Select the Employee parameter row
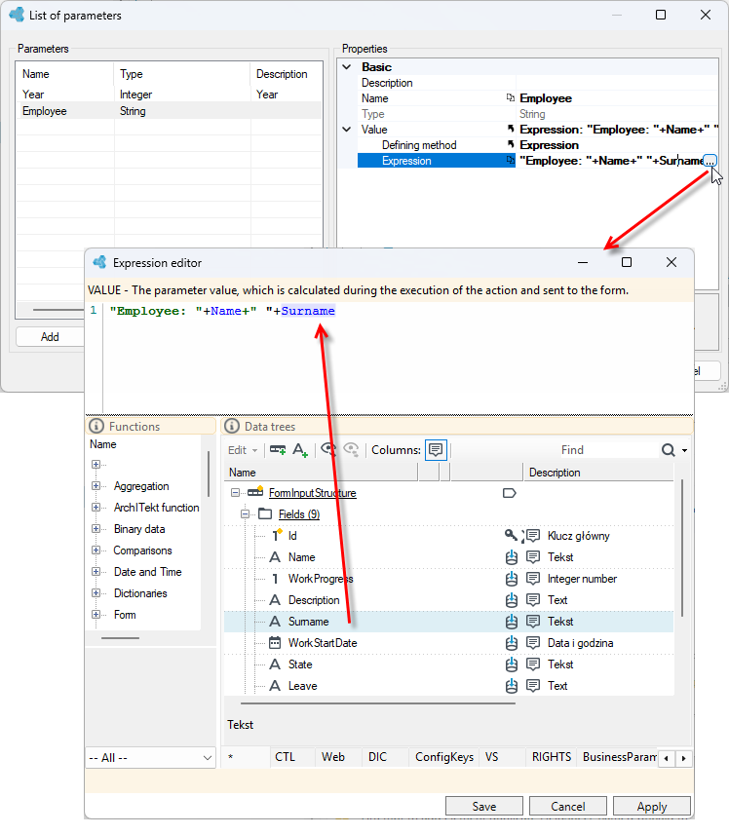729x835 pixels. 169,111
